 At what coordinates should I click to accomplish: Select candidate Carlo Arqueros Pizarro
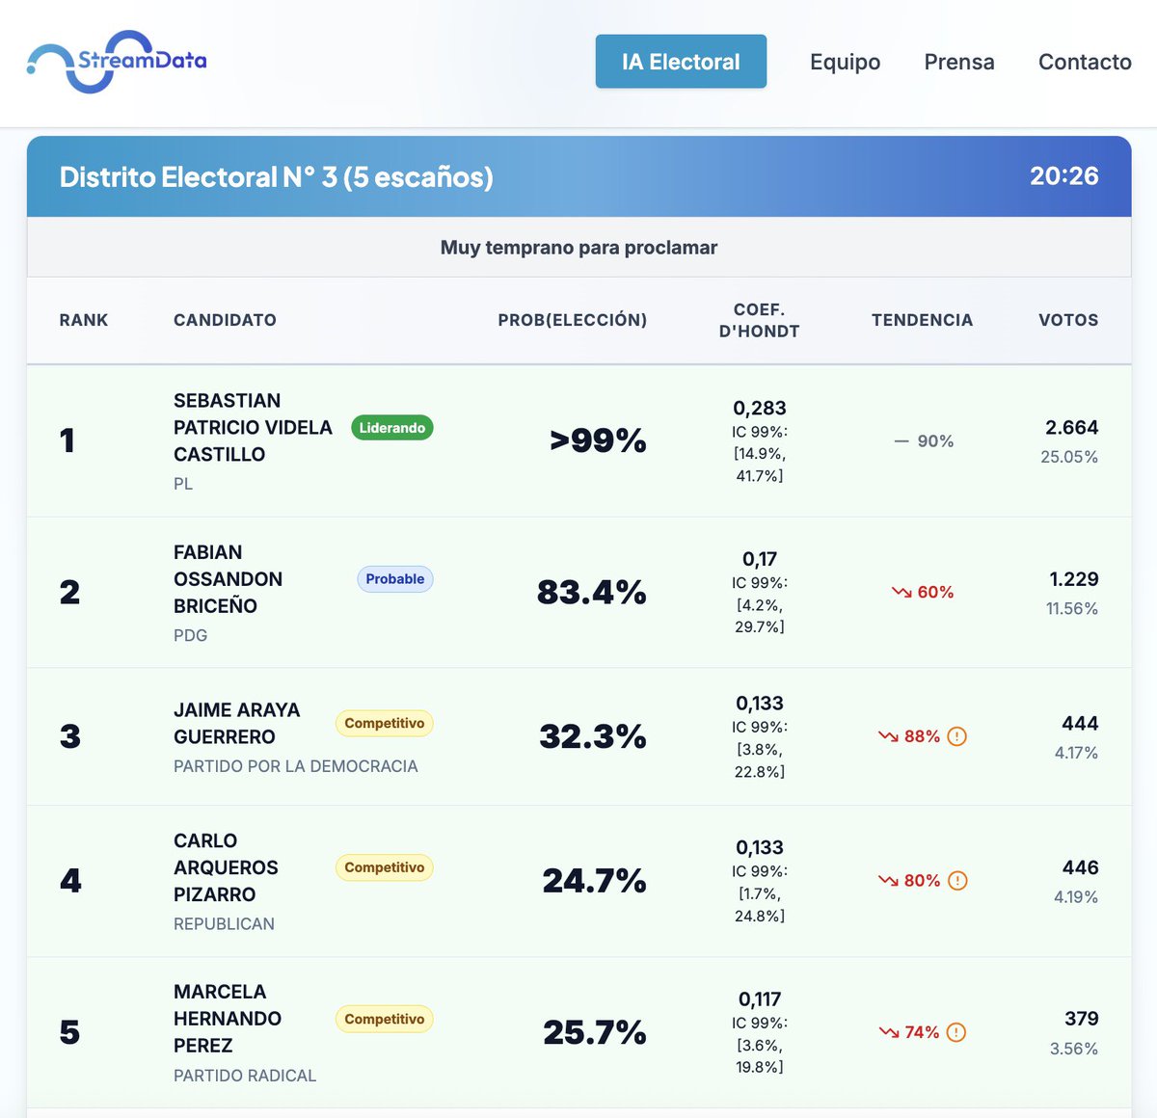tap(226, 867)
